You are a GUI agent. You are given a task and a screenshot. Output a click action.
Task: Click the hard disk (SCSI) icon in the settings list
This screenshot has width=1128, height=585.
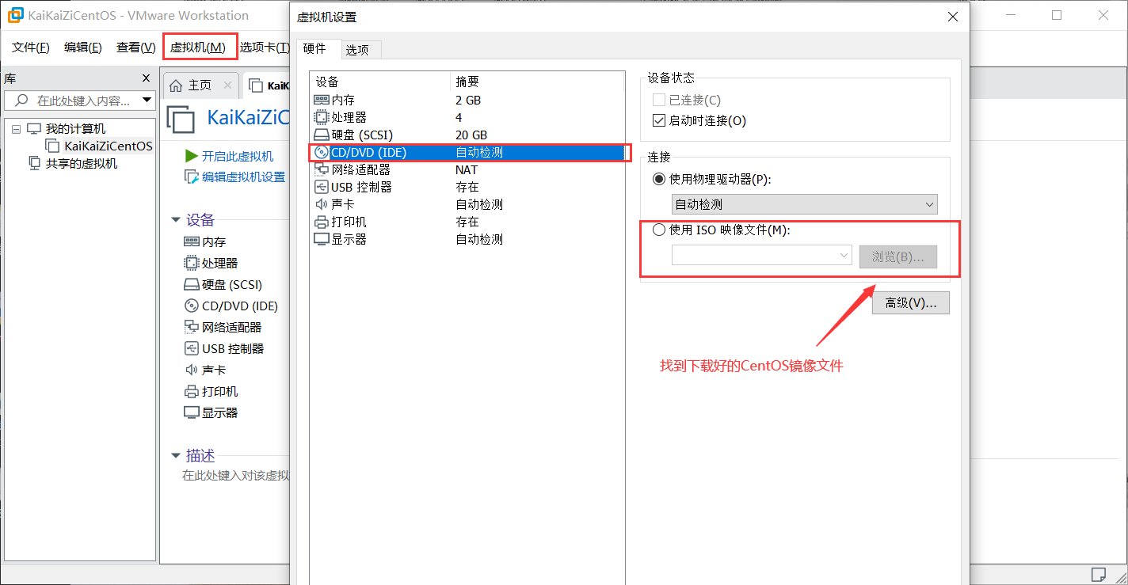click(x=321, y=135)
